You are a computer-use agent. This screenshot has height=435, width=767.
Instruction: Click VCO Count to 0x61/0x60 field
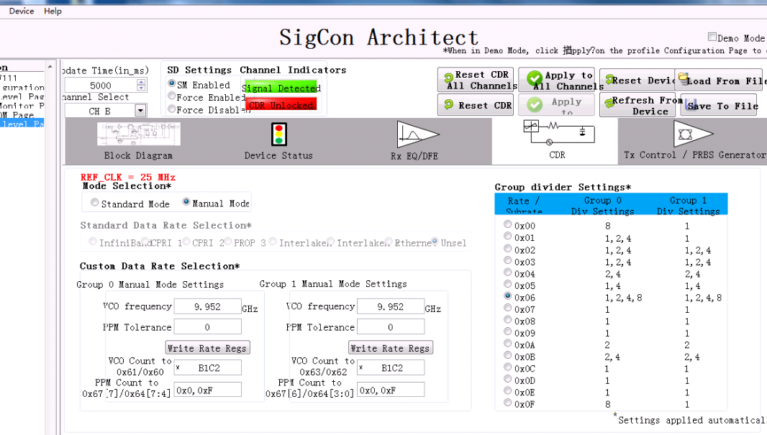coord(207,367)
